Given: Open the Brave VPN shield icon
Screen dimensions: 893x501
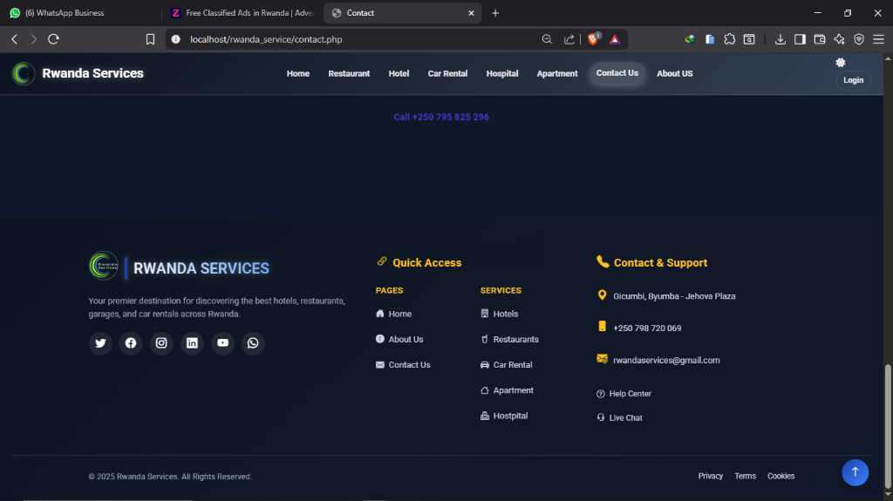Looking at the screenshot, I should pos(859,39).
